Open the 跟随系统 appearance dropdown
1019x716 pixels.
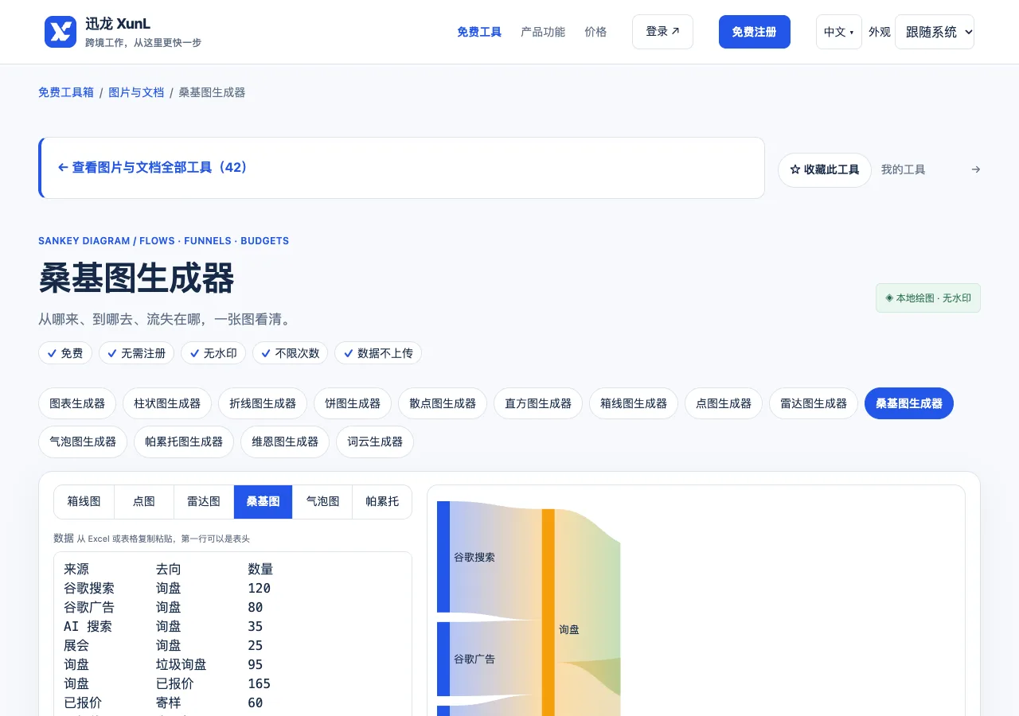coord(935,32)
